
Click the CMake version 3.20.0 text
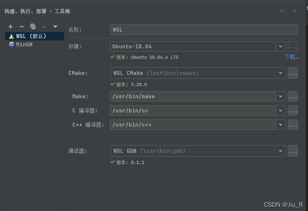click(139, 84)
